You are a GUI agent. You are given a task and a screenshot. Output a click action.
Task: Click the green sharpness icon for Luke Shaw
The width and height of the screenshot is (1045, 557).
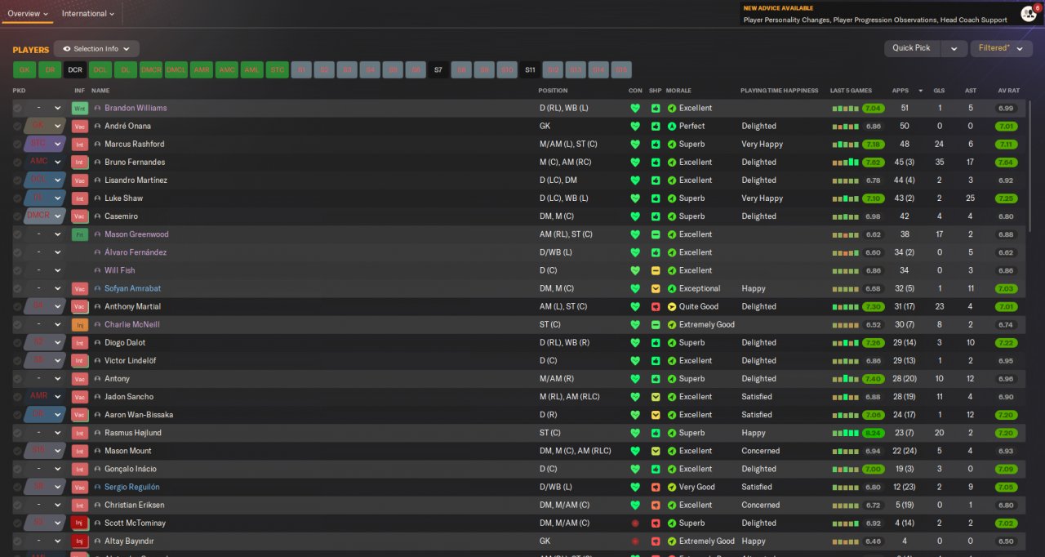[x=656, y=198]
